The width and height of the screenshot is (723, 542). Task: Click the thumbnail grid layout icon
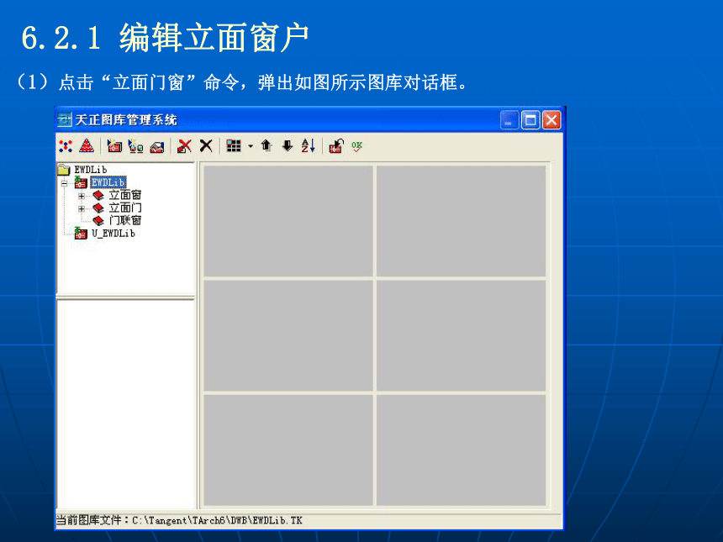coord(234,145)
